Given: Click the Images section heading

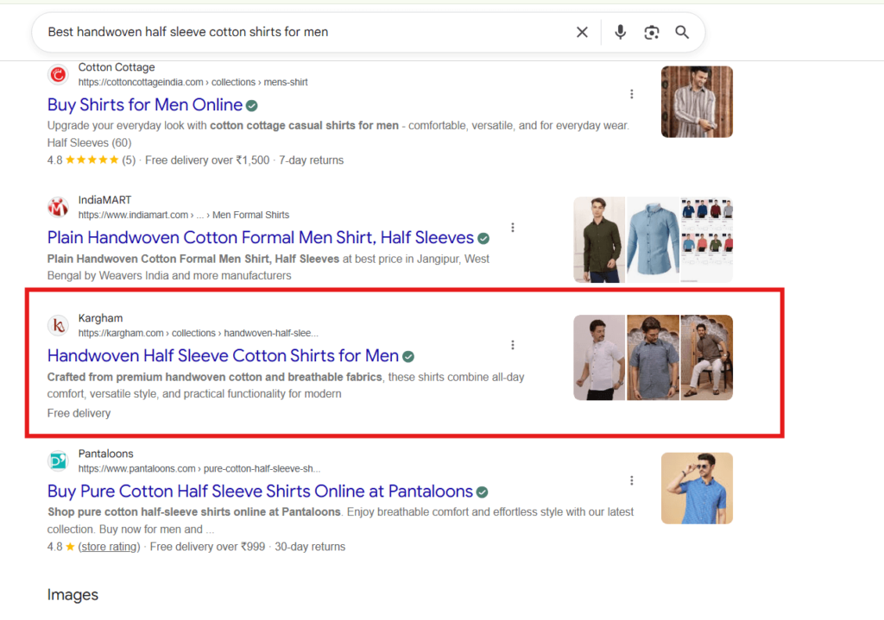Looking at the screenshot, I should (73, 595).
